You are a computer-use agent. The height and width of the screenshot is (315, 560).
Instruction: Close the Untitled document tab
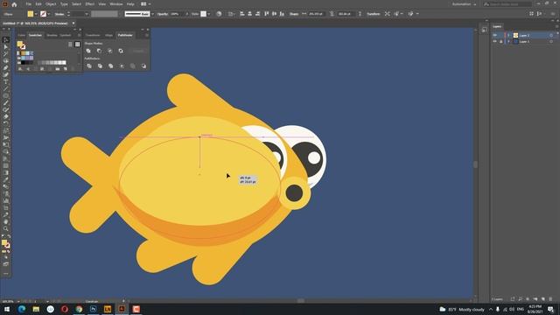tap(73, 24)
